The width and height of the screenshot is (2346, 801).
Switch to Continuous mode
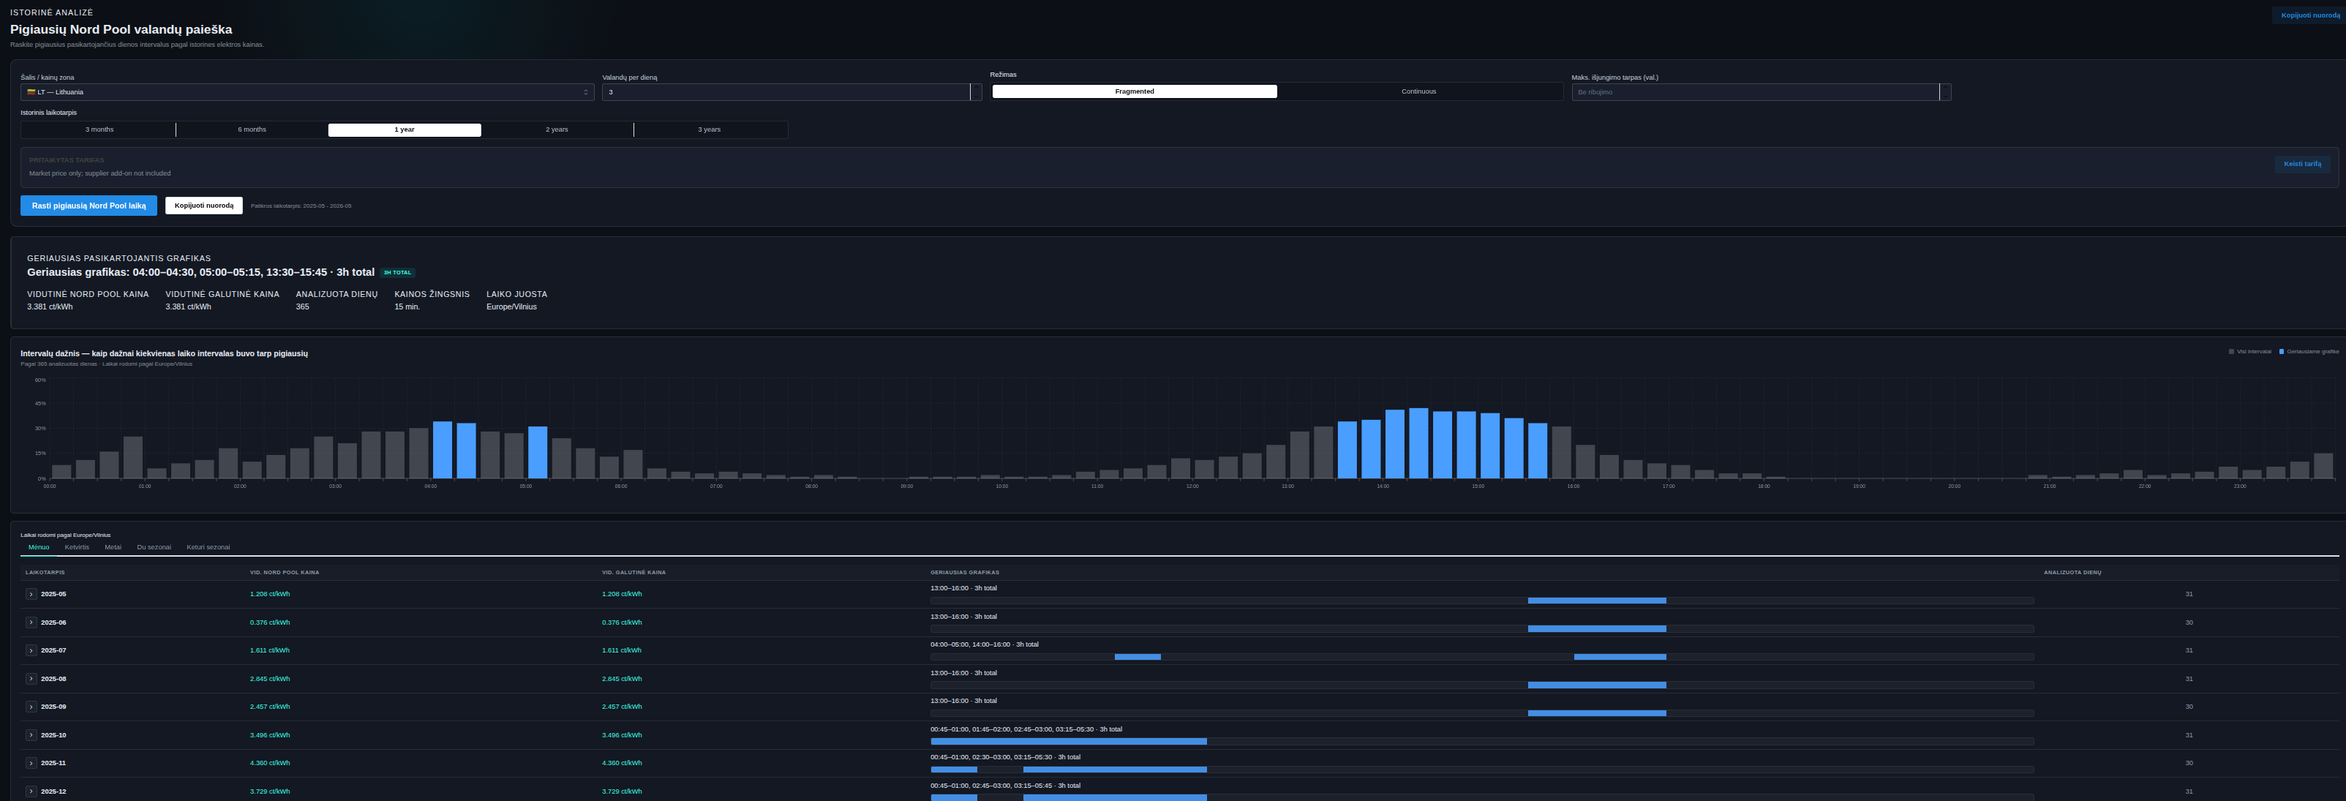(1418, 91)
